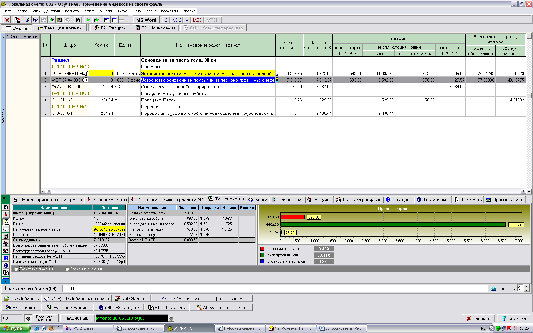533x333 pixels.
Task: Toggle the БАЗИСНЫЕ mode button
Action: coord(77,318)
